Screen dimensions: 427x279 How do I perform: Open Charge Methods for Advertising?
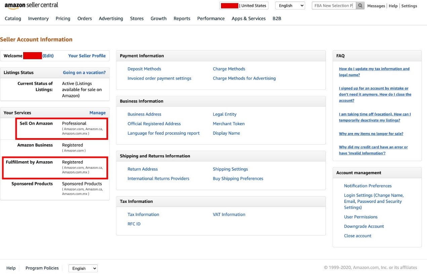[x=244, y=78]
